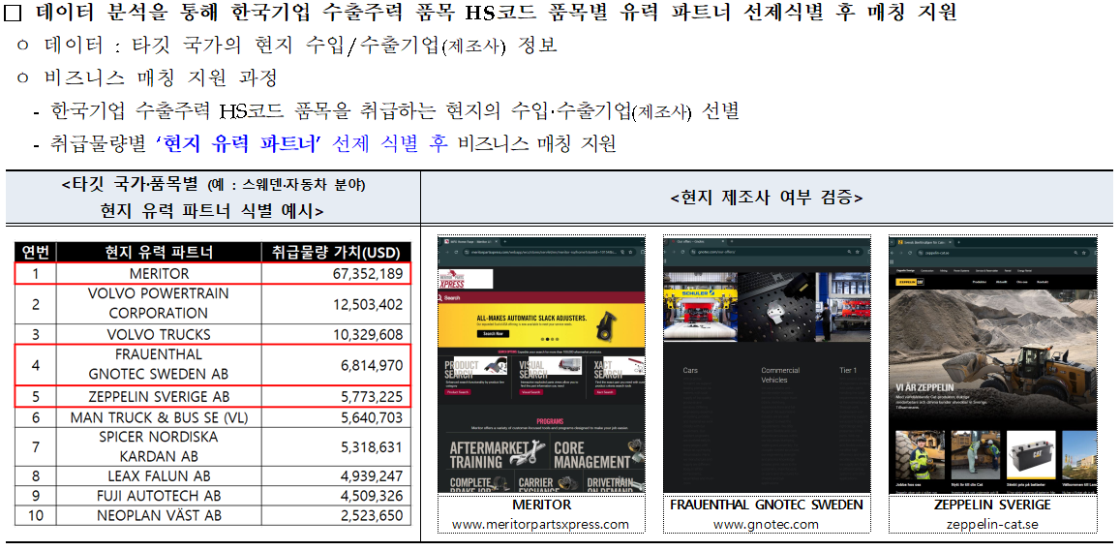Click value '4,939,247' in table
The height and width of the screenshot is (551, 1120).
[x=372, y=476]
